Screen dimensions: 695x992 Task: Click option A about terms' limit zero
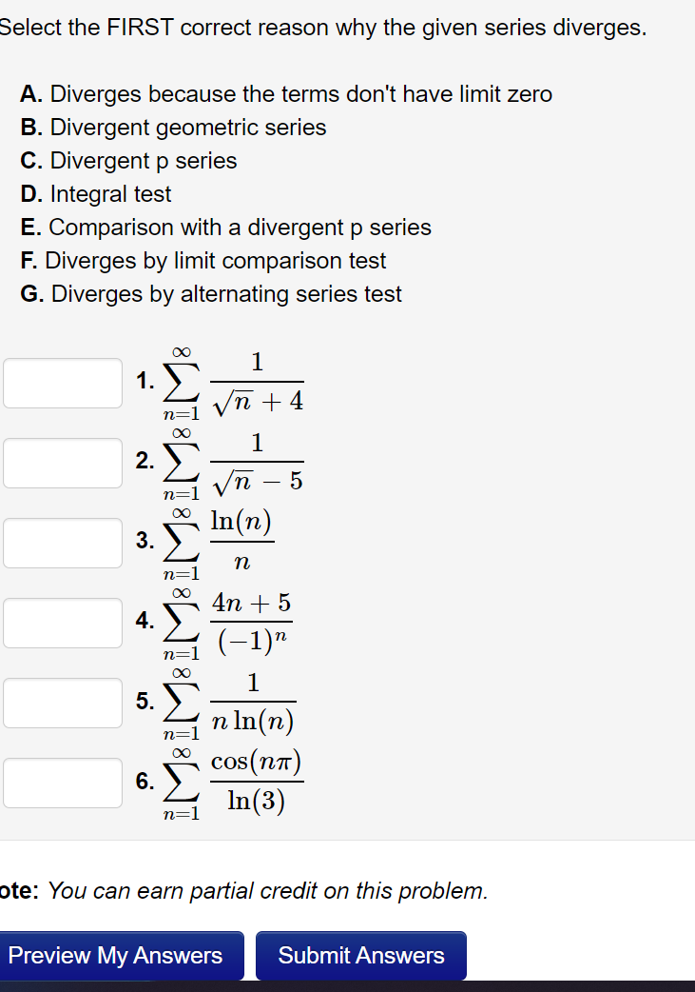[x=286, y=93]
